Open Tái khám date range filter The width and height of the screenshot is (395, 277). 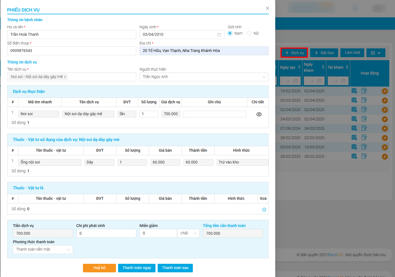point(338,81)
